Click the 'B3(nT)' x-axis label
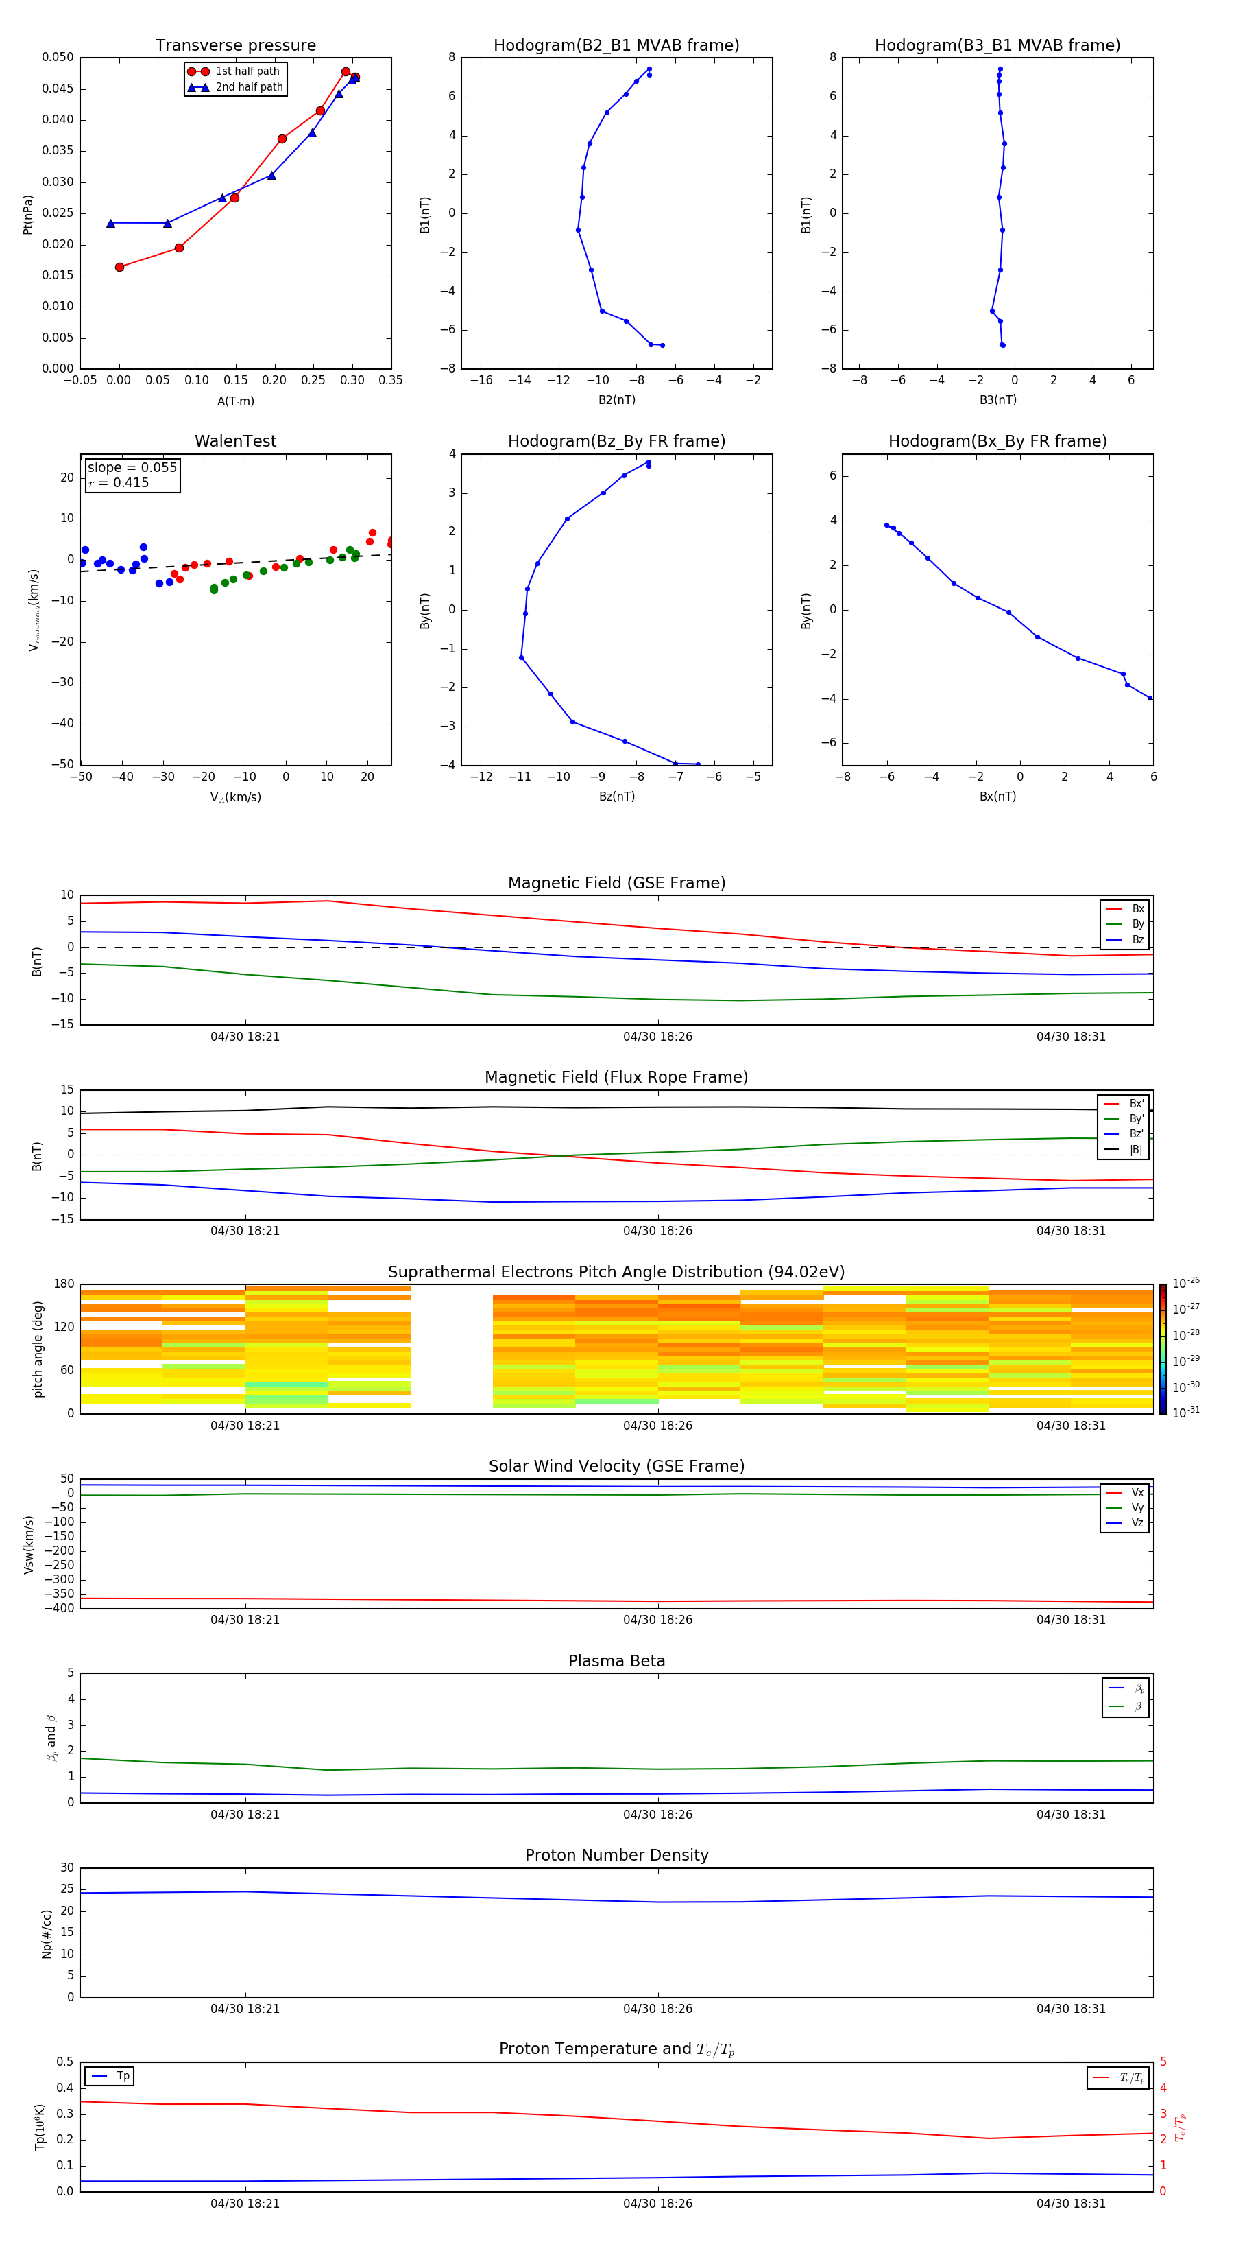 (x=997, y=400)
